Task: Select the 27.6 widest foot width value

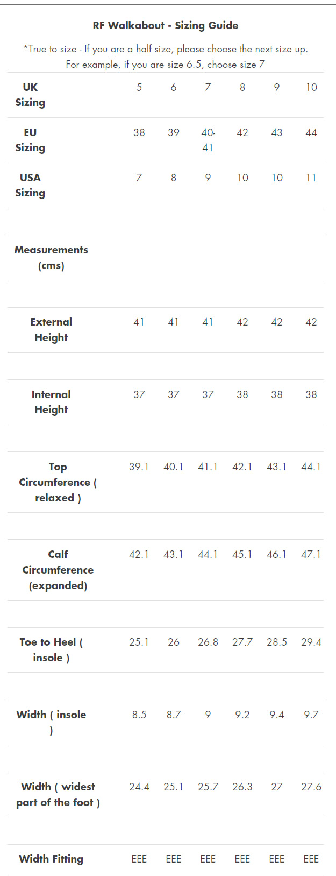Action: [x=311, y=787]
